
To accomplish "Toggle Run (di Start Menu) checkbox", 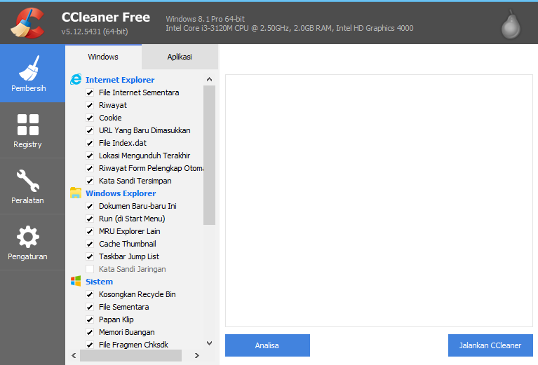I will [90, 219].
